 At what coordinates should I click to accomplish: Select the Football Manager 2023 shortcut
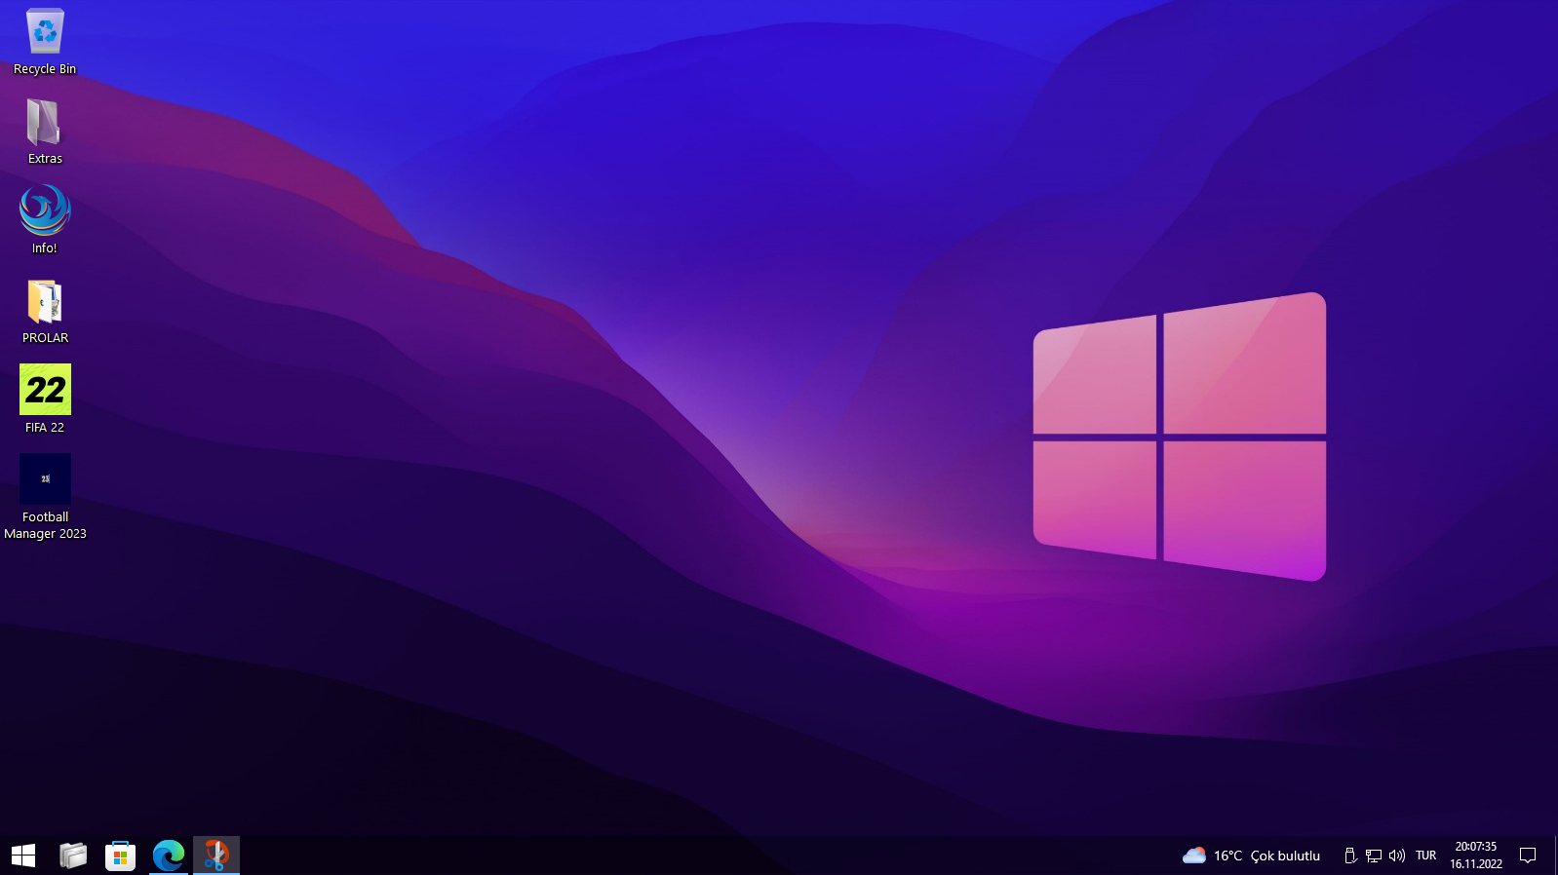point(45,497)
